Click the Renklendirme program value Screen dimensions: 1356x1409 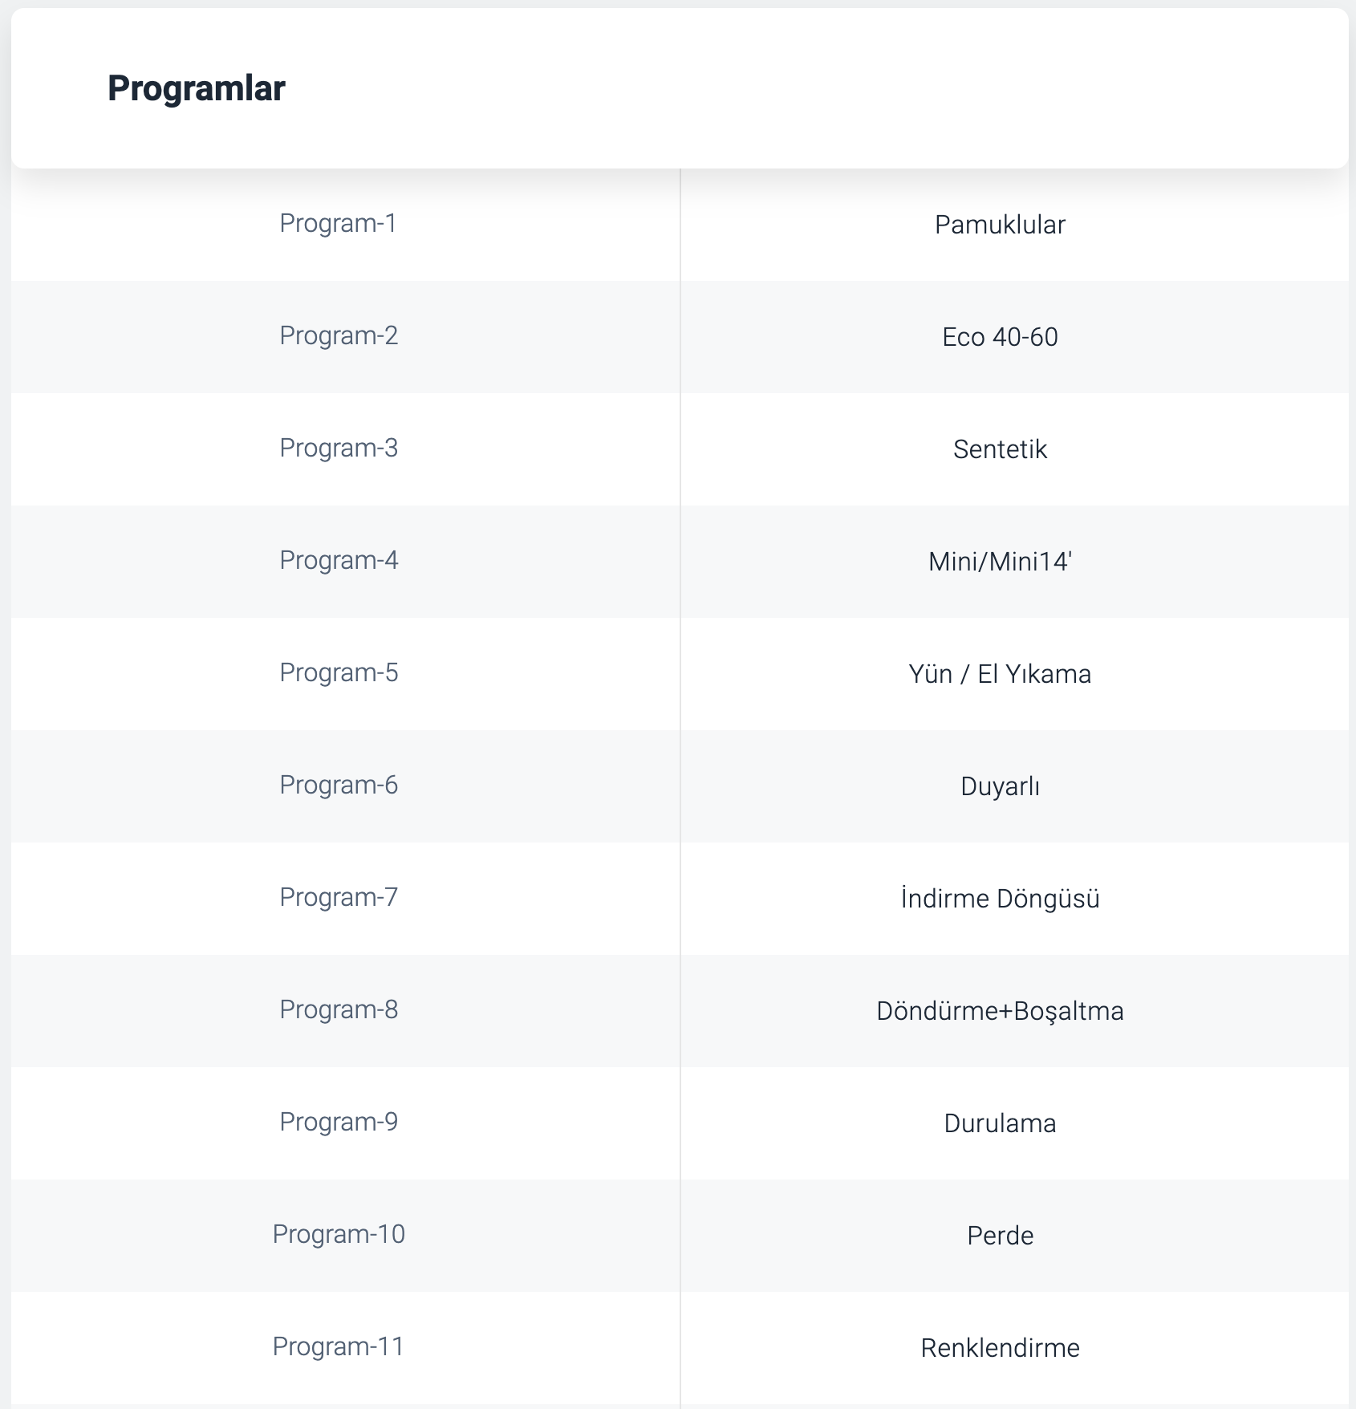click(x=1000, y=1348)
